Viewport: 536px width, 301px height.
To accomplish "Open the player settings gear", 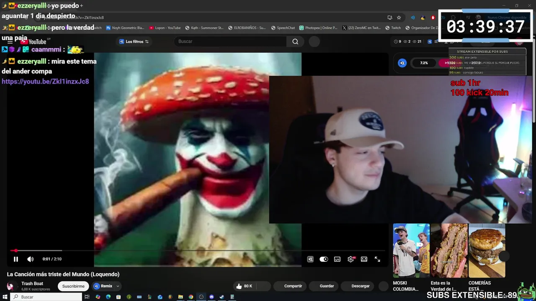I will click(x=350, y=259).
